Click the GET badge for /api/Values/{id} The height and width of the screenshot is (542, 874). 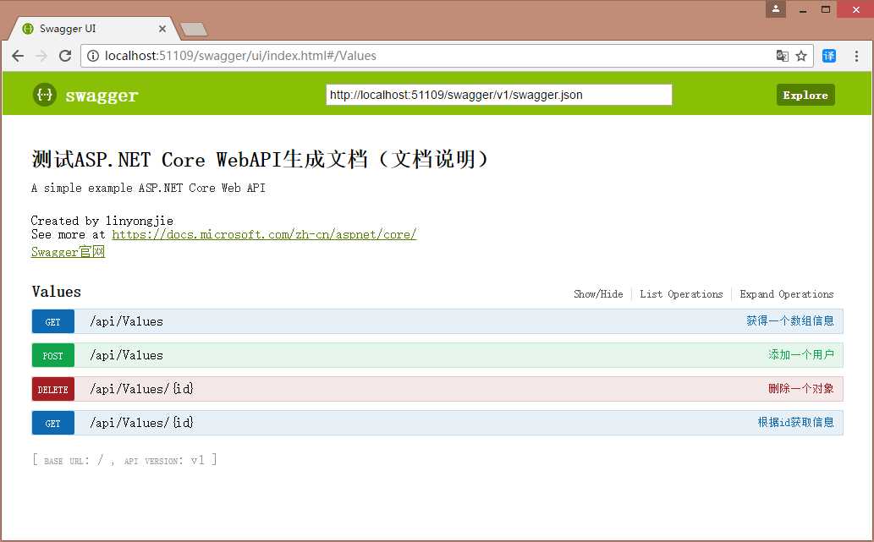tap(53, 424)
